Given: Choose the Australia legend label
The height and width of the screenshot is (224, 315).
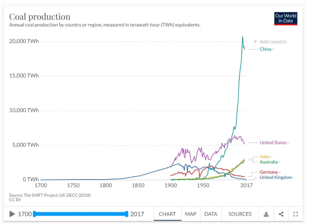Looking at the screenshot, I should coord(269,162).
